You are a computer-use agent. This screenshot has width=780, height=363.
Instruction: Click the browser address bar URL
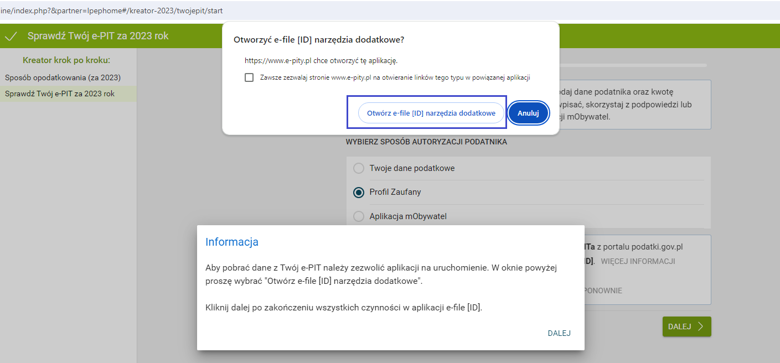click(x=111, y=11)
